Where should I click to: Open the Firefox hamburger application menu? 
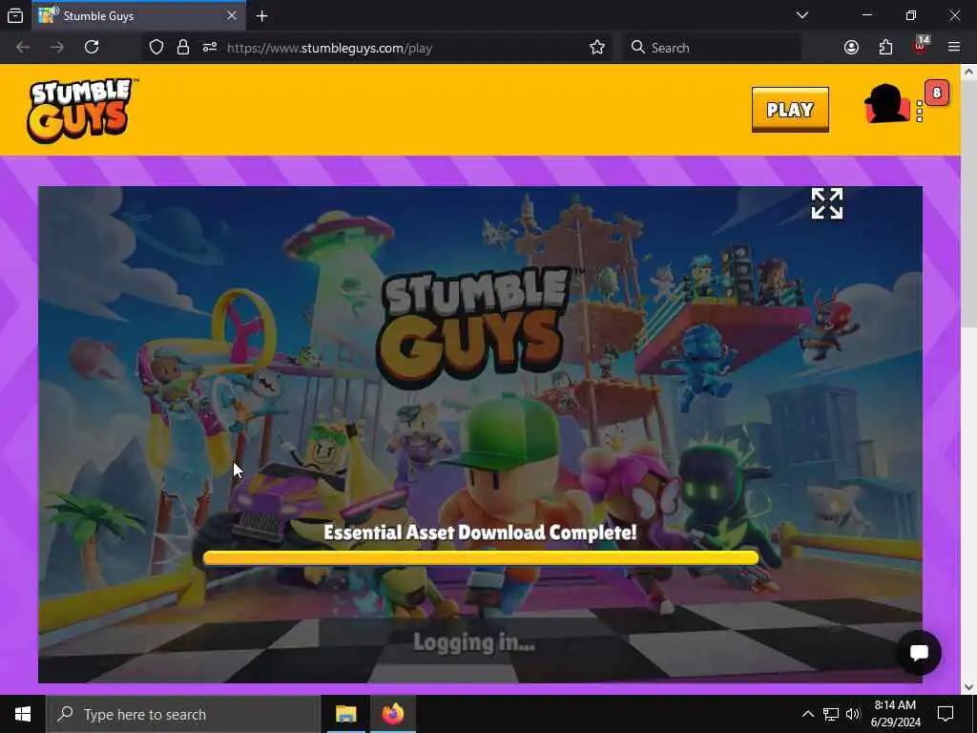(x=954, y=47)
